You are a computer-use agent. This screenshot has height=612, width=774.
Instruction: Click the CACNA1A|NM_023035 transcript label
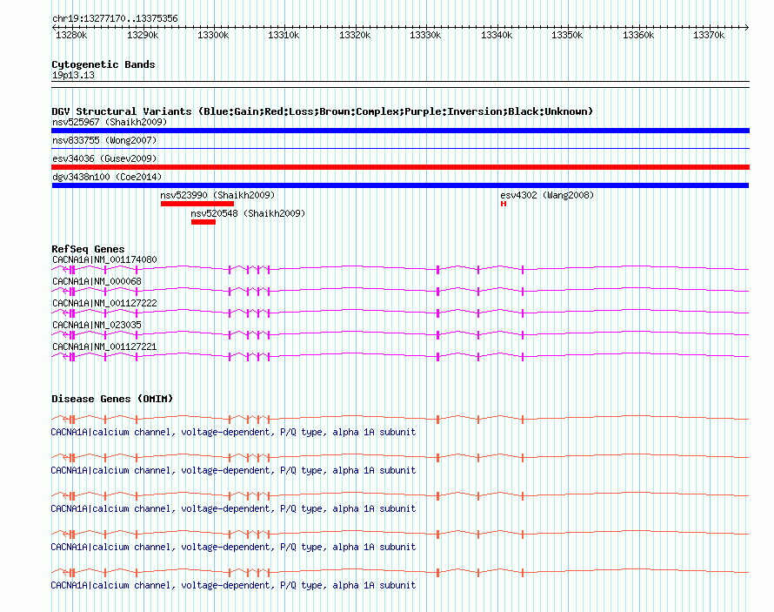pos(97,325)
